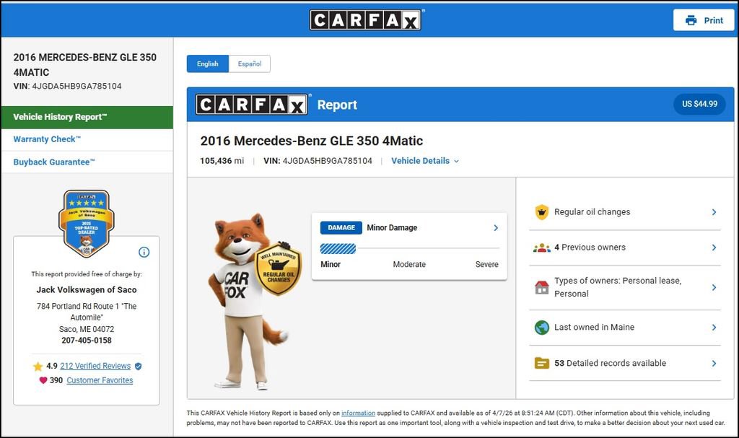Viewport: 739px width, 438px height.
Task: Click the folder icon for detailed records
Action: (x=541, y=364)
